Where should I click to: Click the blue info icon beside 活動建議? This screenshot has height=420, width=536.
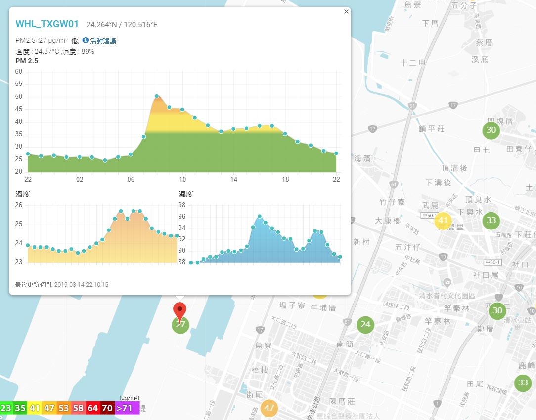tap(86, 40)
